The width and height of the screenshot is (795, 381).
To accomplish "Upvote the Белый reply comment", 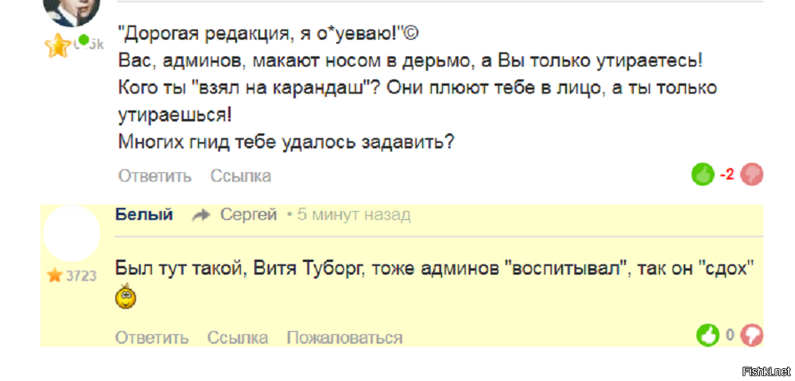I will coord(708,335).
